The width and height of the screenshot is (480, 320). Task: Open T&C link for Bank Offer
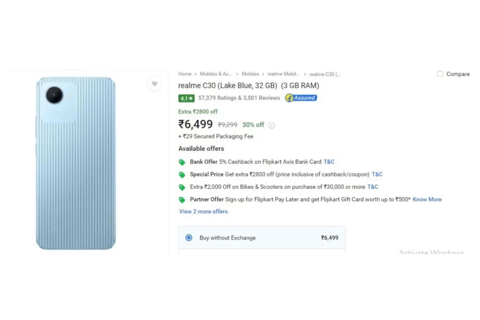click(x=329, y=162)
